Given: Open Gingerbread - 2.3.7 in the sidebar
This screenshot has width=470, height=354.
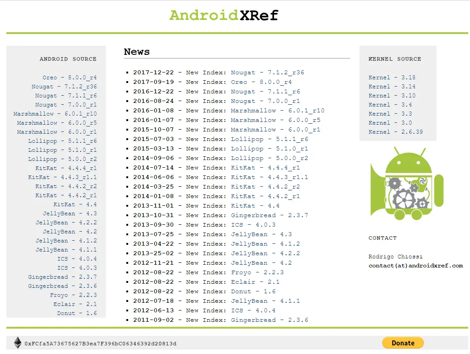Looking at the screenshot, I should 62,277.
